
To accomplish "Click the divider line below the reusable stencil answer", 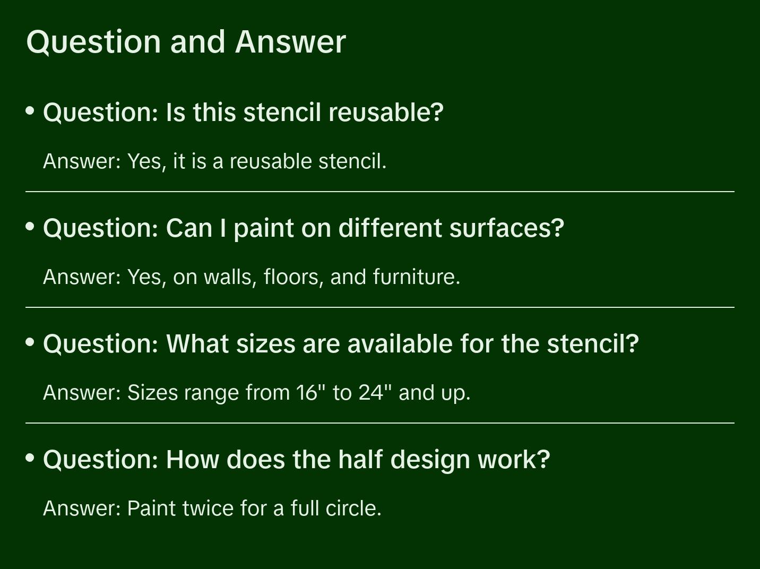I will pyautogui.click(x=380, y=192).
